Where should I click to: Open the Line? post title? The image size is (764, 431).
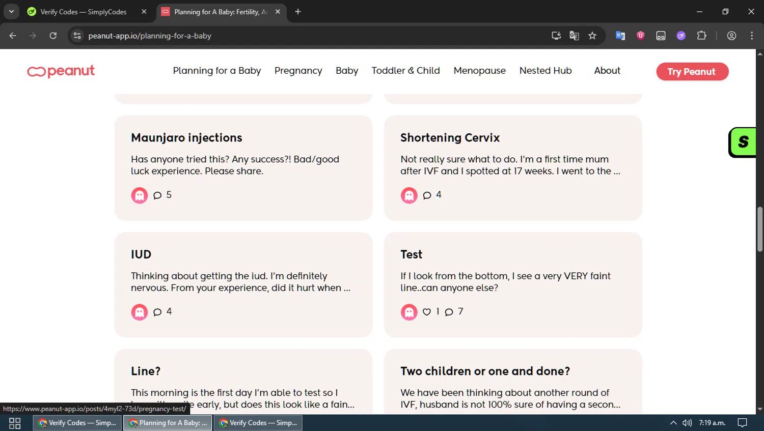pos(146,371)
